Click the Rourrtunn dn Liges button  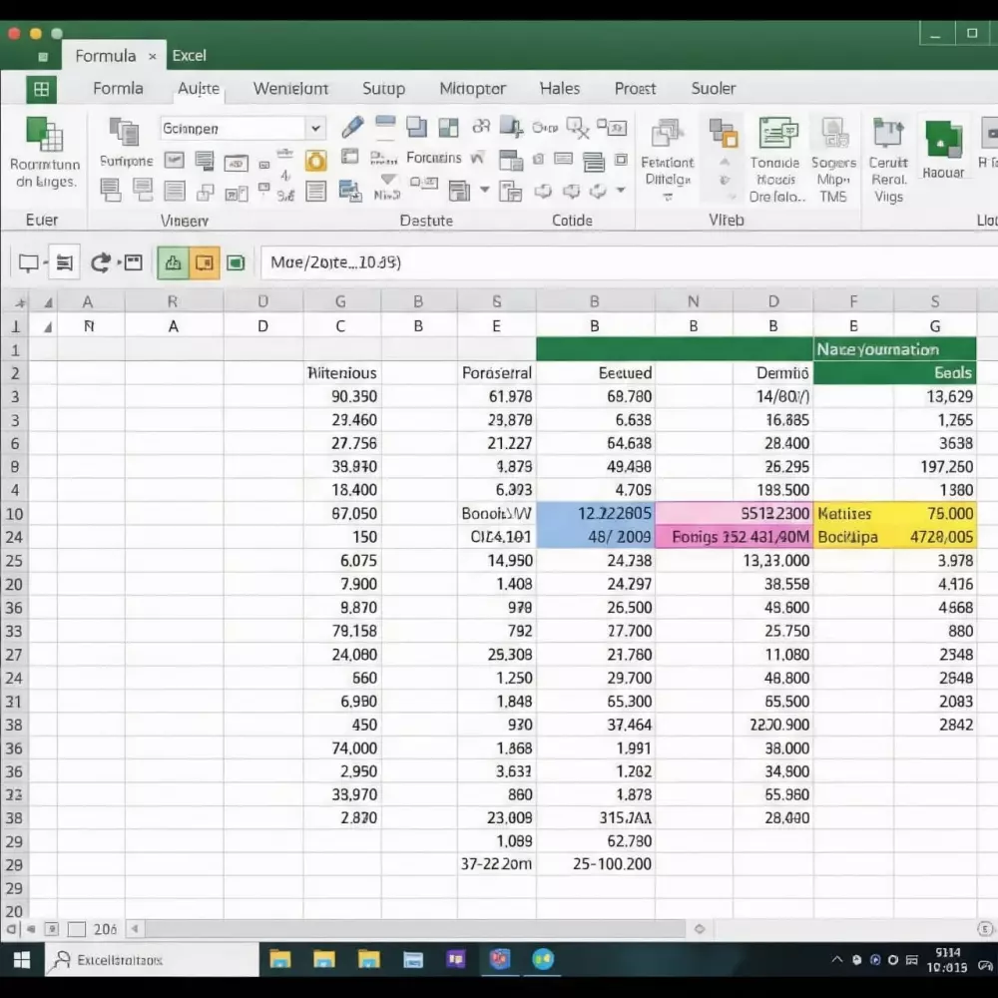44,152
